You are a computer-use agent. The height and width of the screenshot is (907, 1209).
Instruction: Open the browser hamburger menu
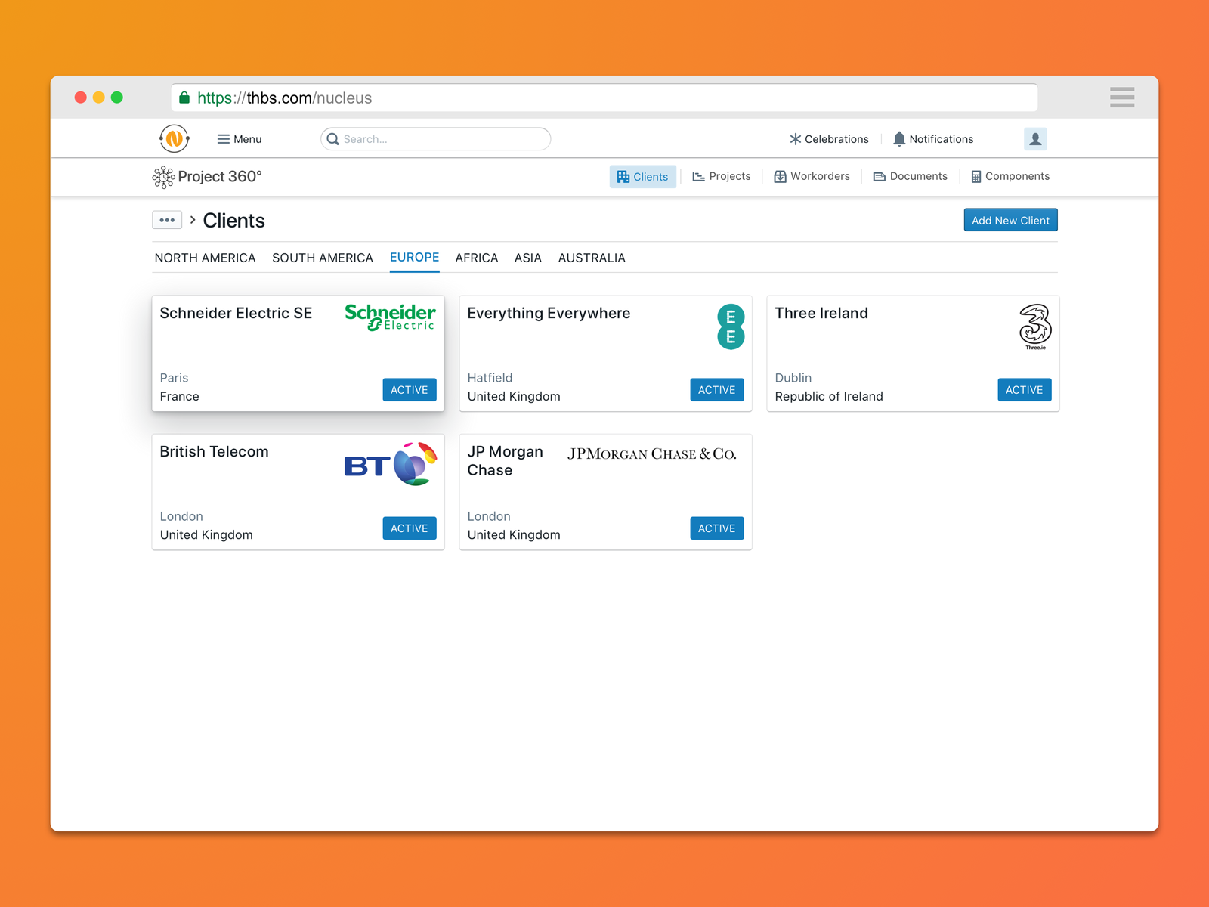[1122, 98]
